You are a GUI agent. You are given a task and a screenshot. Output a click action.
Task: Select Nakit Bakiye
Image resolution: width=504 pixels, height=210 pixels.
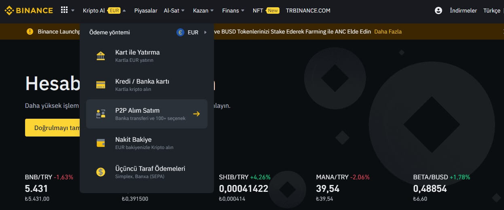click(147, 143)
